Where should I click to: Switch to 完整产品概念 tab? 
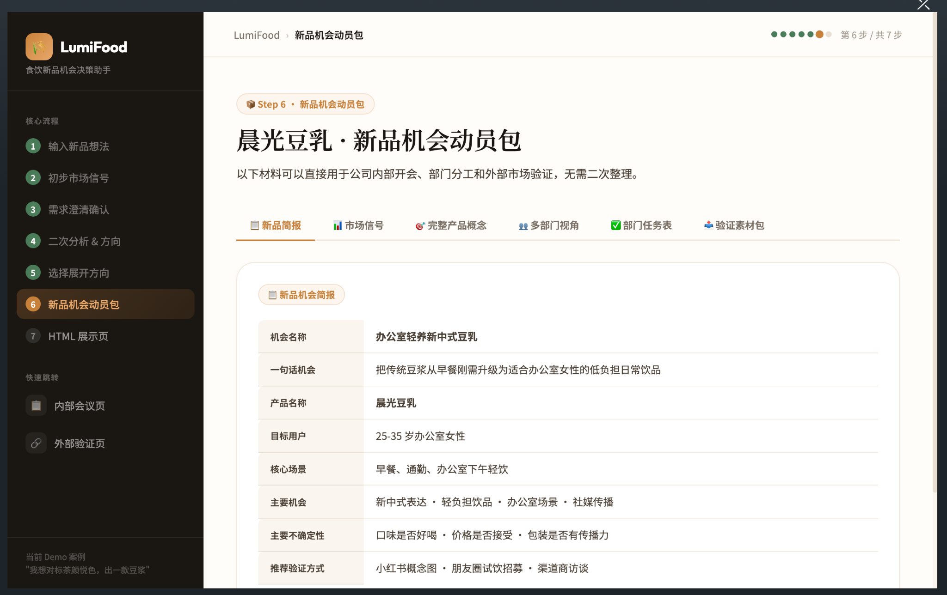pos(451,225)
